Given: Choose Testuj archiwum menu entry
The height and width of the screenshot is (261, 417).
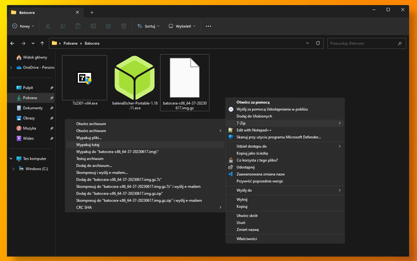Looking at the screenshot, I should pyautogui.click(x=145, y=159).
